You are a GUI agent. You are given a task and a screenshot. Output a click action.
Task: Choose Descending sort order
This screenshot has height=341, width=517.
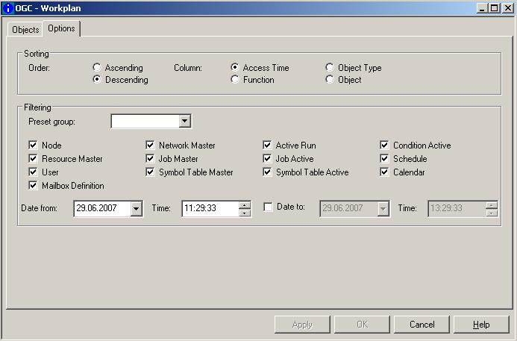click(97, 80)
